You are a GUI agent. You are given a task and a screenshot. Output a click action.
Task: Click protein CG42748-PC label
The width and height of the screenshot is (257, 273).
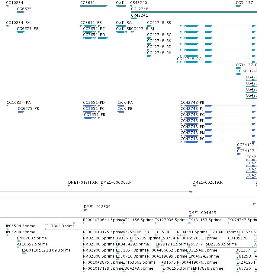click(x=193, y=139)
